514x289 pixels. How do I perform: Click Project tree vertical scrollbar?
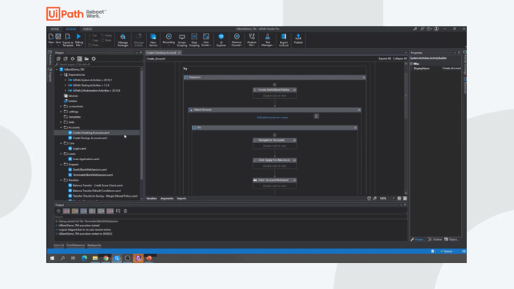[x=142, y=124]
